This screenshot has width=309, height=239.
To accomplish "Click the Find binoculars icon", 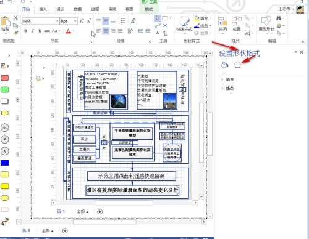I will [x=279, y=18].
